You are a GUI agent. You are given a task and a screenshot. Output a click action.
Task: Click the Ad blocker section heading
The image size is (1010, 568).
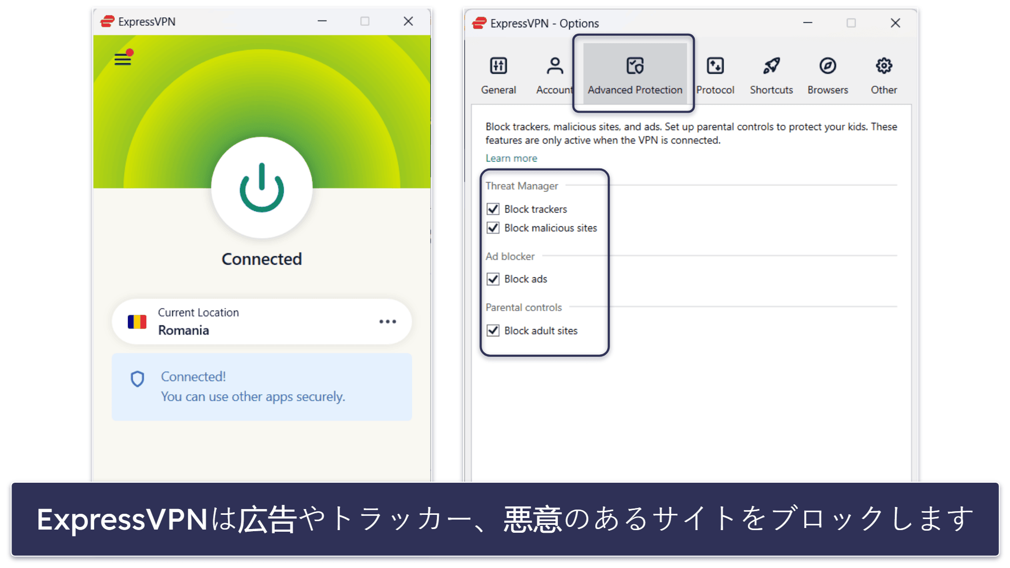point(510,256)
